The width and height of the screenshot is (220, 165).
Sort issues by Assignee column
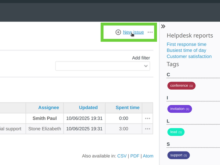(48, 108)
